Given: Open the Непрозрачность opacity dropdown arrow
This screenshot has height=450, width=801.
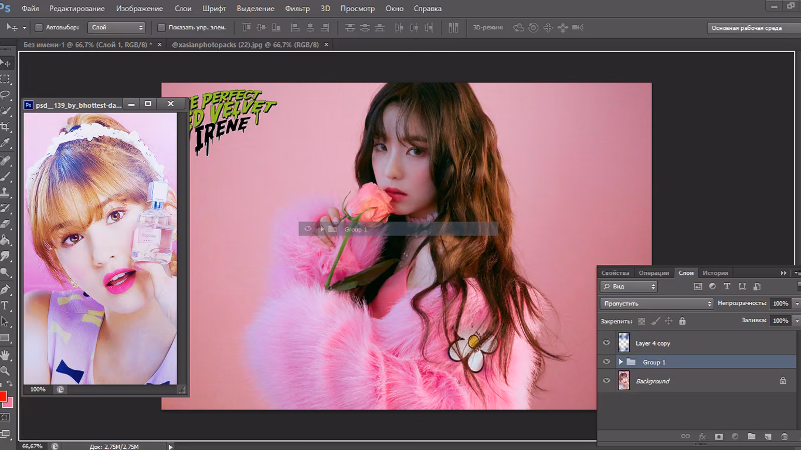Looking at the screenshot, I should [x=796, y=304].
